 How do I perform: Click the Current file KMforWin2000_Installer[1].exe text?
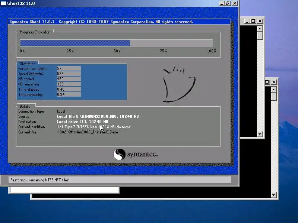coord(88,132)
